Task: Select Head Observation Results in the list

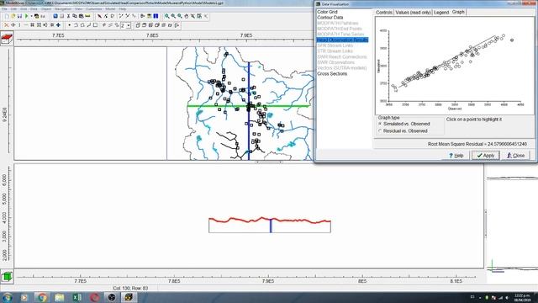Action: click(342, 40)
